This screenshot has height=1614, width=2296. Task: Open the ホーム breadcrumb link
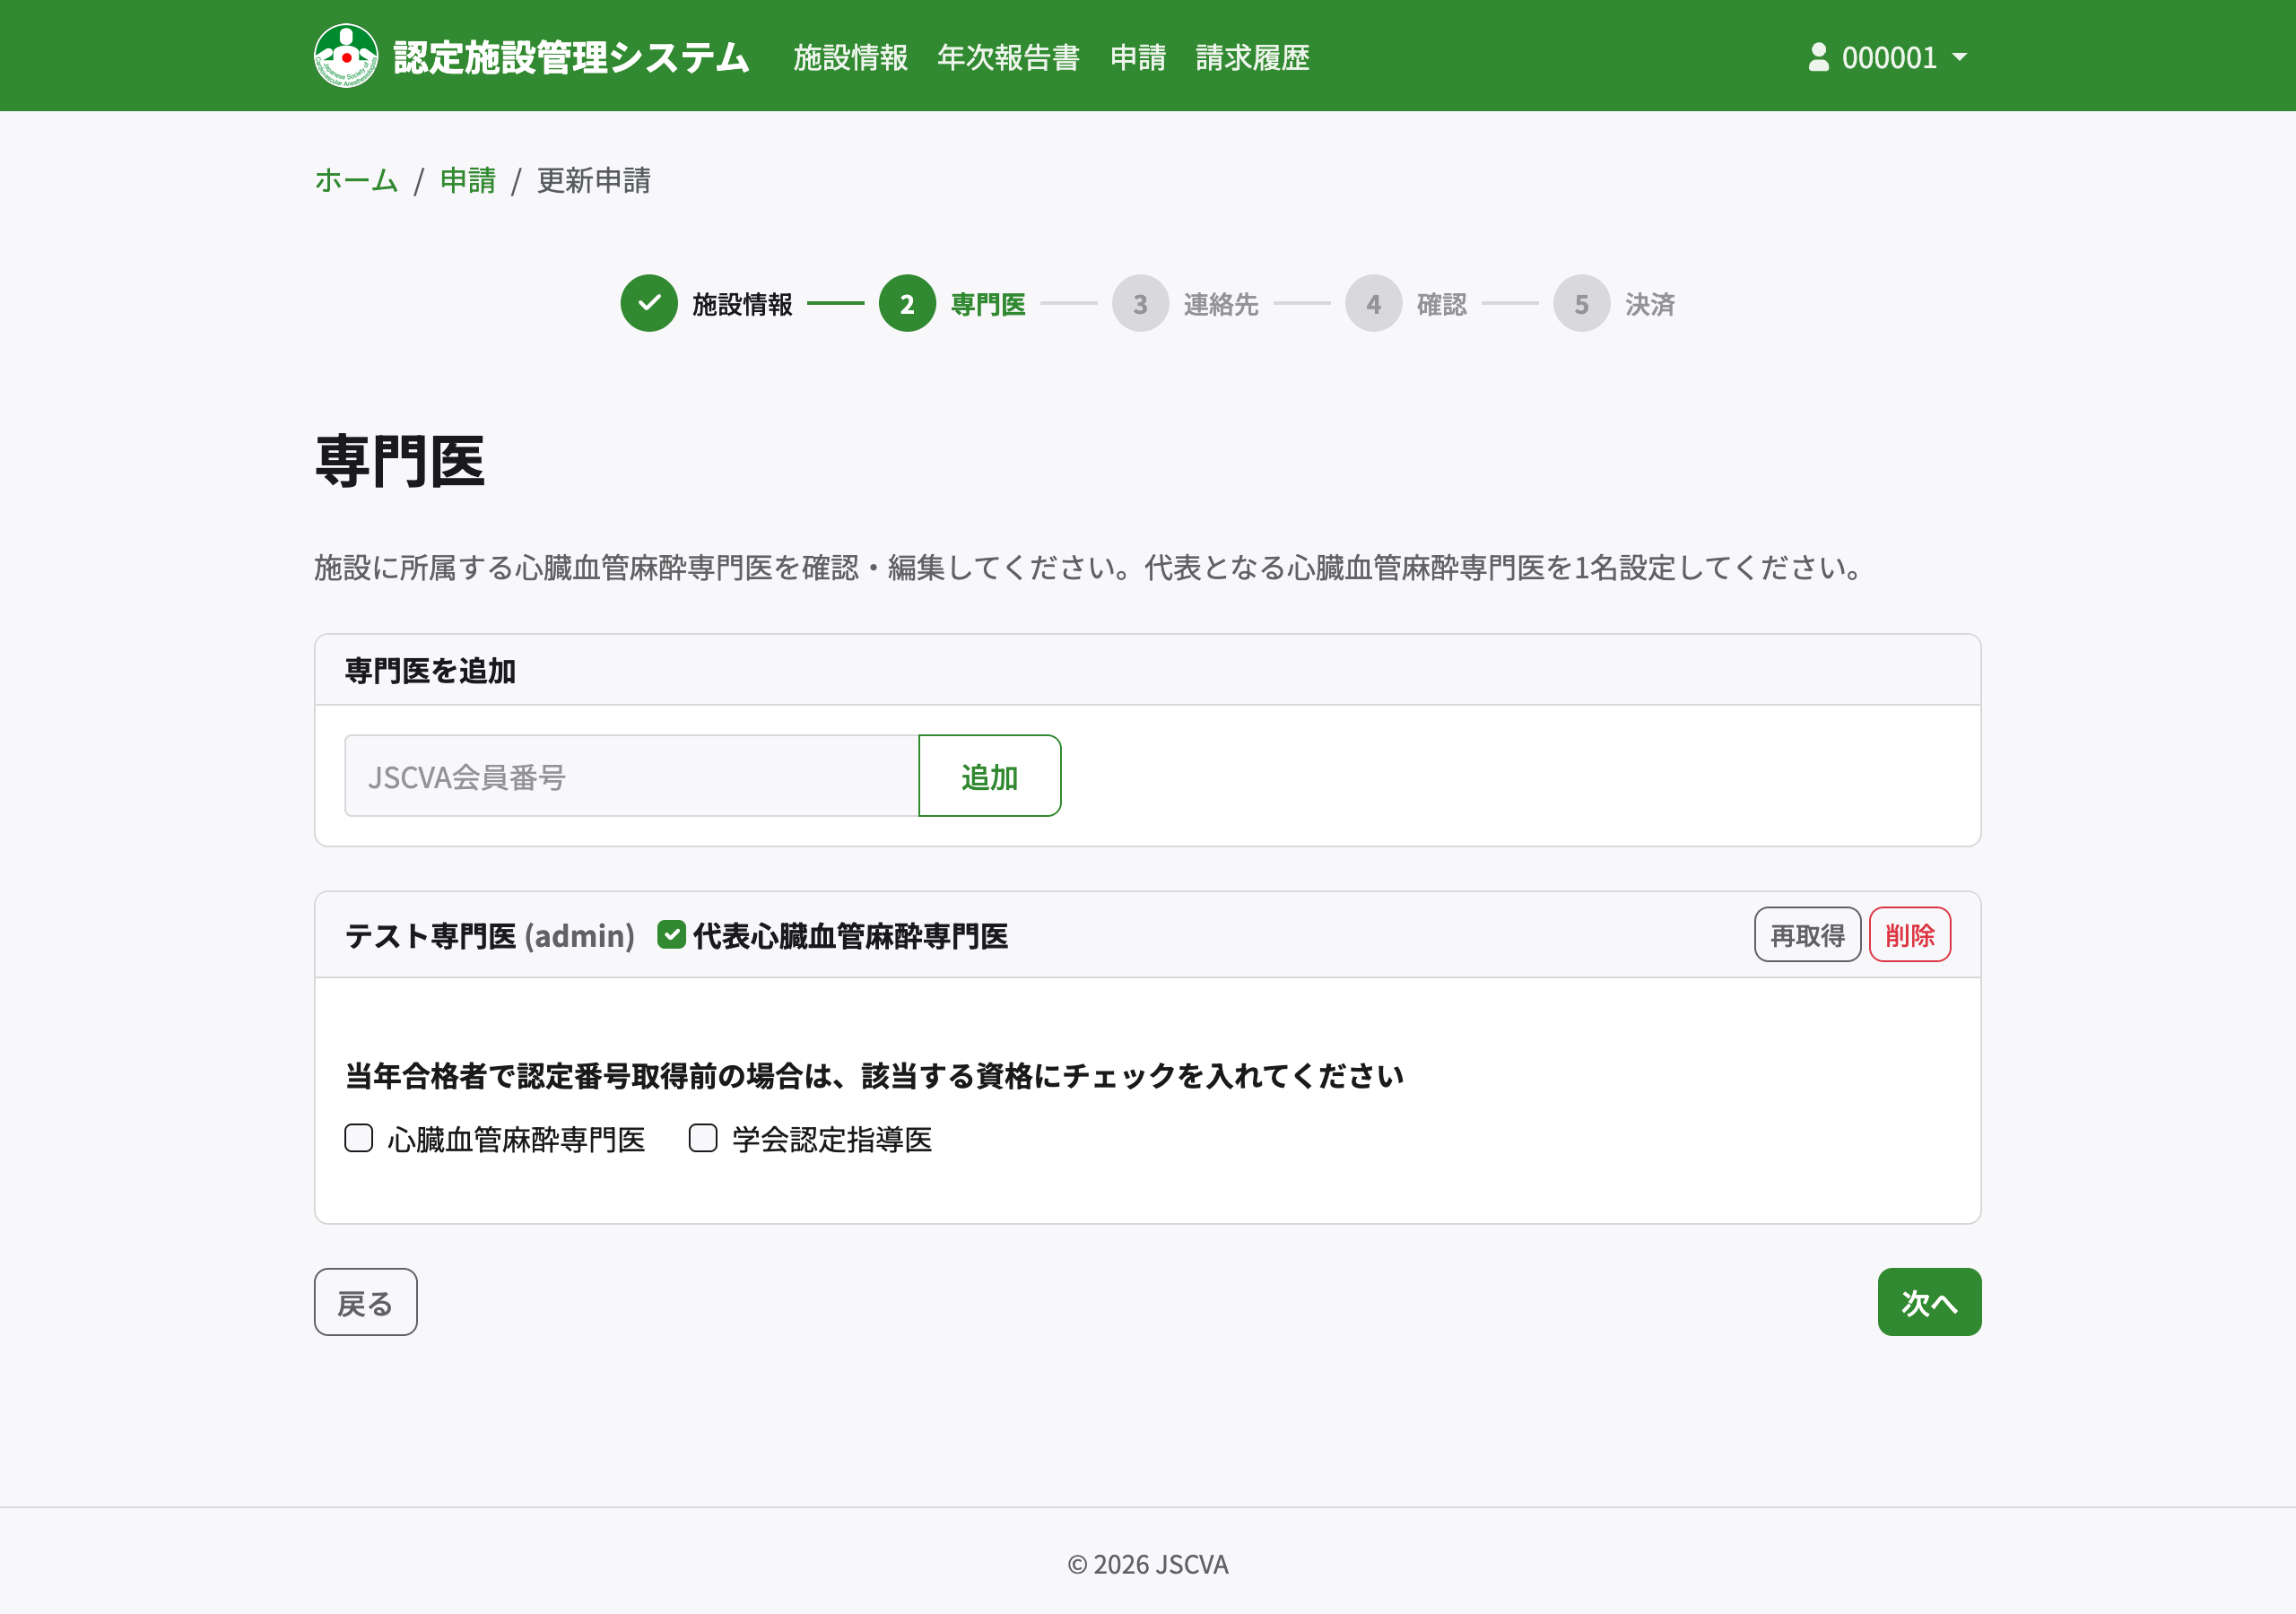pos(355,181)
